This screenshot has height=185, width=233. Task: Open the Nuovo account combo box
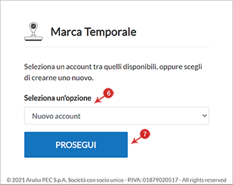coord(116,116)
